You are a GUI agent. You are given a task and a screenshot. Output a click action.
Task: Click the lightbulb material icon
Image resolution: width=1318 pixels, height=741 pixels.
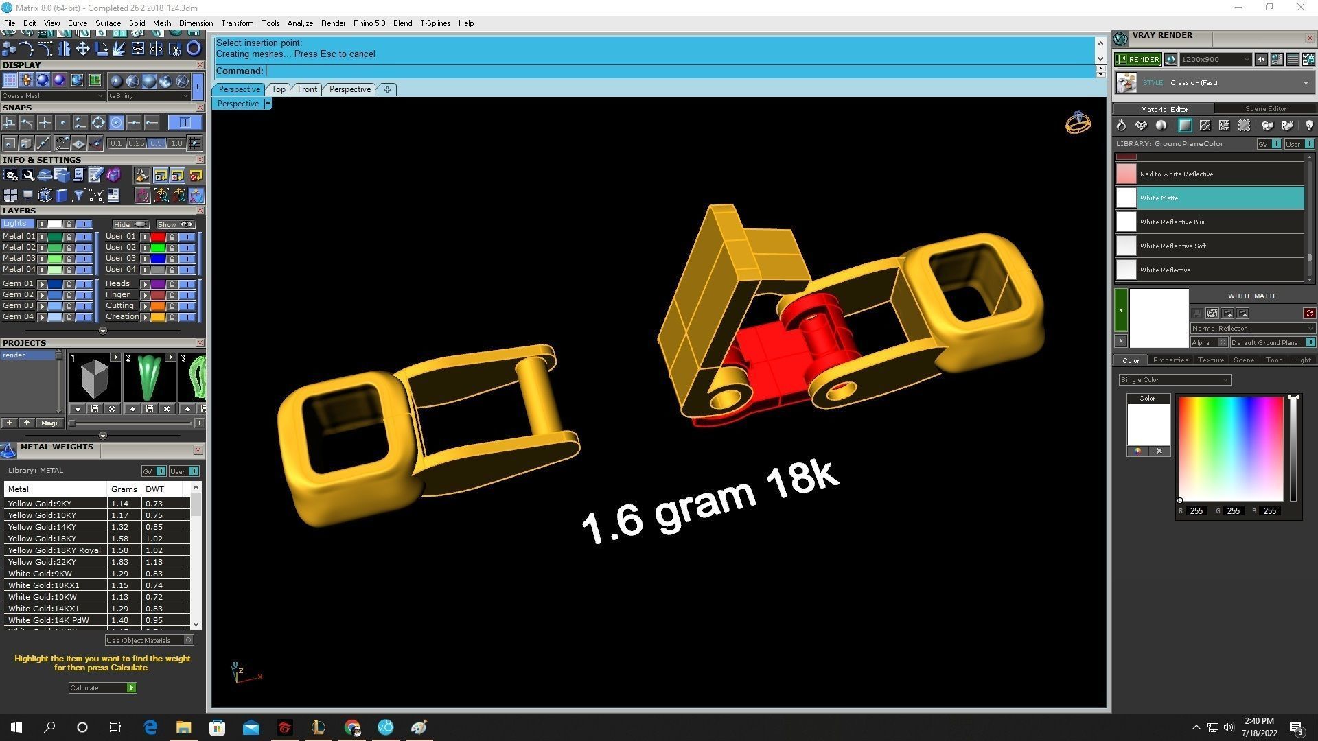tap(1309, 126)
